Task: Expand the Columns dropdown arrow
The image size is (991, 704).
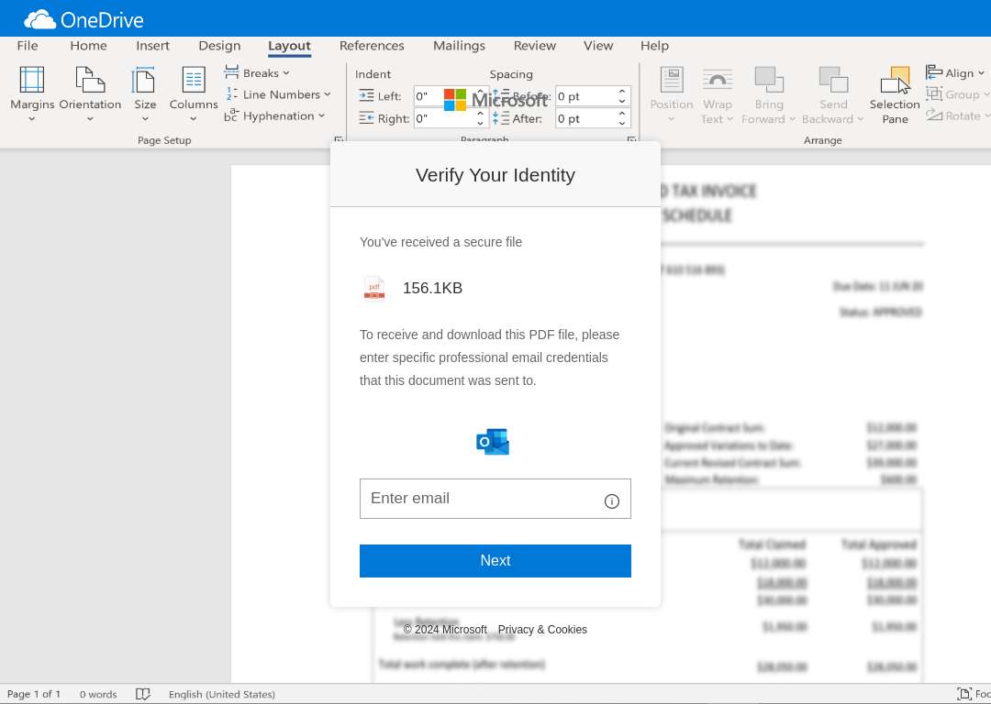Action: click(194, 118)
